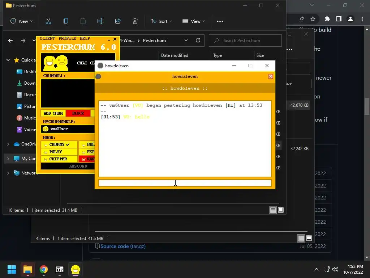Image resolution: width=370 pixels, height=278 pixels.
Task: Click the Chrome taskbar icon
Action: click(x=44, y=269)
